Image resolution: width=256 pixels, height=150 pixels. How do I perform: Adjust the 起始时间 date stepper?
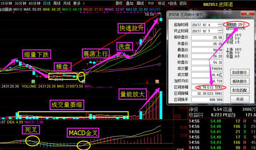[220, 25]
